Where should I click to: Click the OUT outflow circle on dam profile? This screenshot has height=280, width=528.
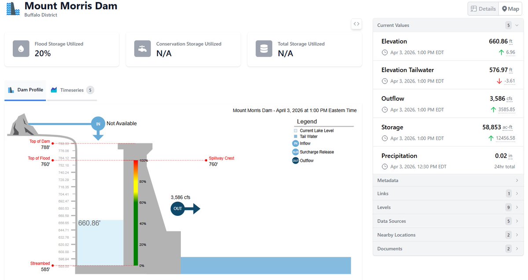point(178,209)
